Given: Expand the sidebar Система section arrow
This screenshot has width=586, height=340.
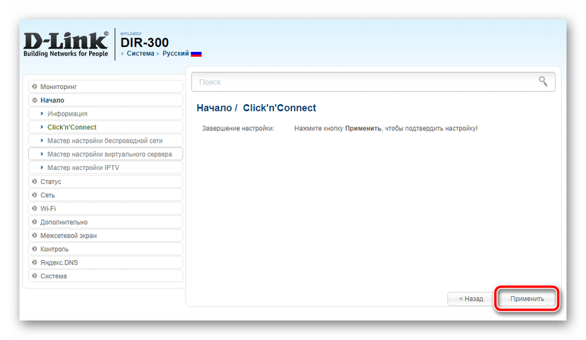Looking at the screenshot, I should tap(34, 276).
